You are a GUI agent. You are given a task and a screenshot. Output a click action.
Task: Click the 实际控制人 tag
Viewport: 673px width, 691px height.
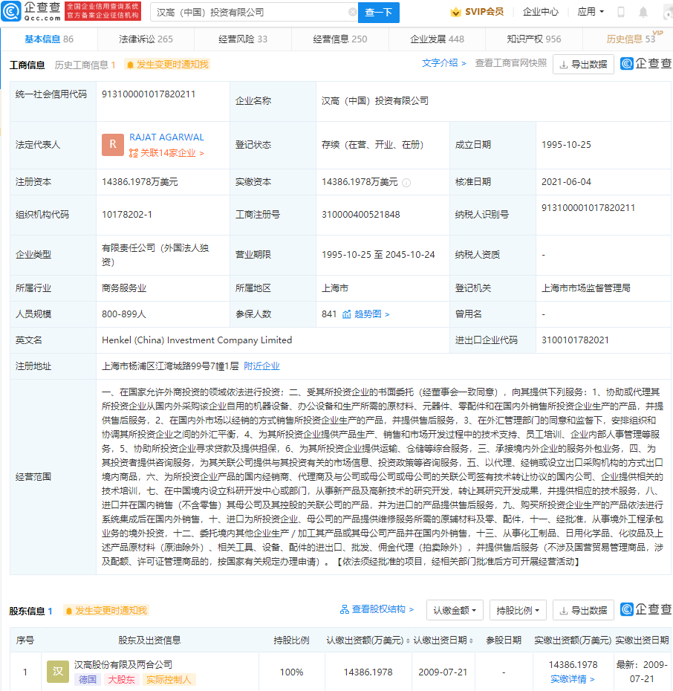coord(168,680)
